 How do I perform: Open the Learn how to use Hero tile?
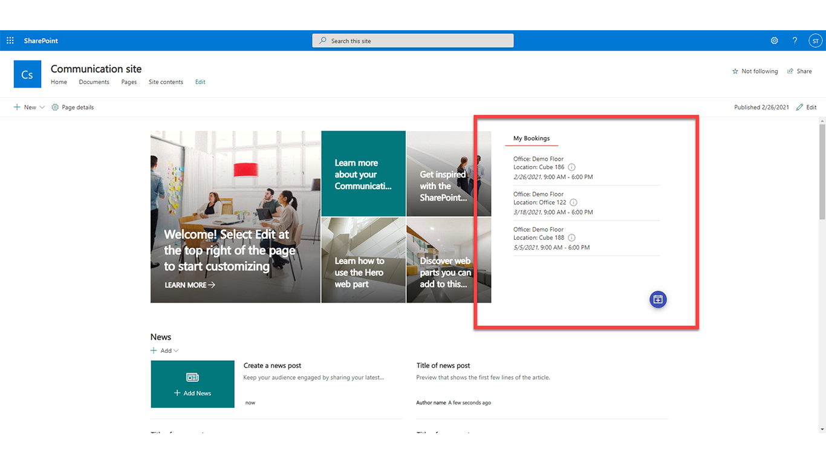(363, 260)
